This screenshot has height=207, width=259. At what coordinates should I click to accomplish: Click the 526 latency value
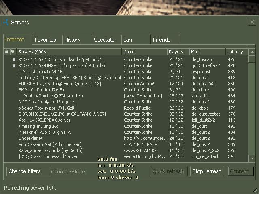pos(231,150)
